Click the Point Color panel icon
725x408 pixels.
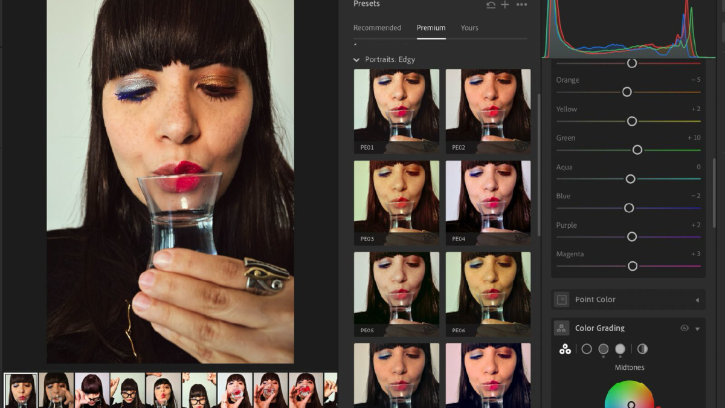coord(562,299)
